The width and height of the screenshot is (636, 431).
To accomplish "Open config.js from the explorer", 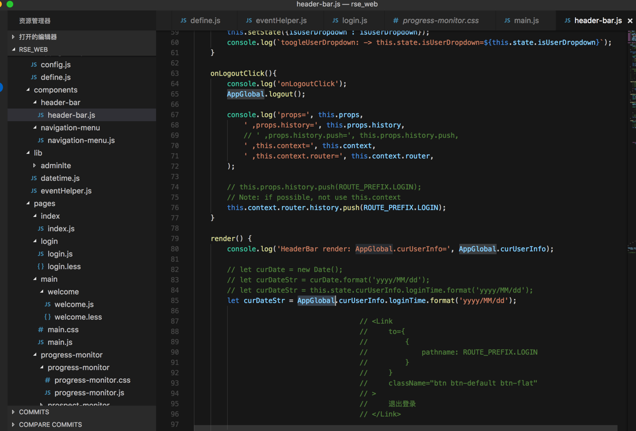I will click(56, 65).
